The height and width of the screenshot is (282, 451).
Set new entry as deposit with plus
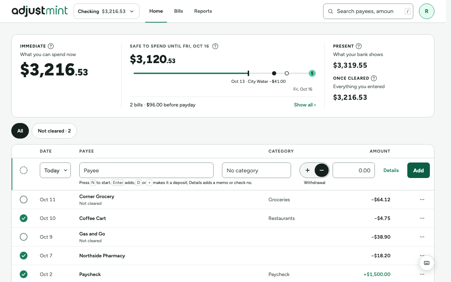point(308,170)
